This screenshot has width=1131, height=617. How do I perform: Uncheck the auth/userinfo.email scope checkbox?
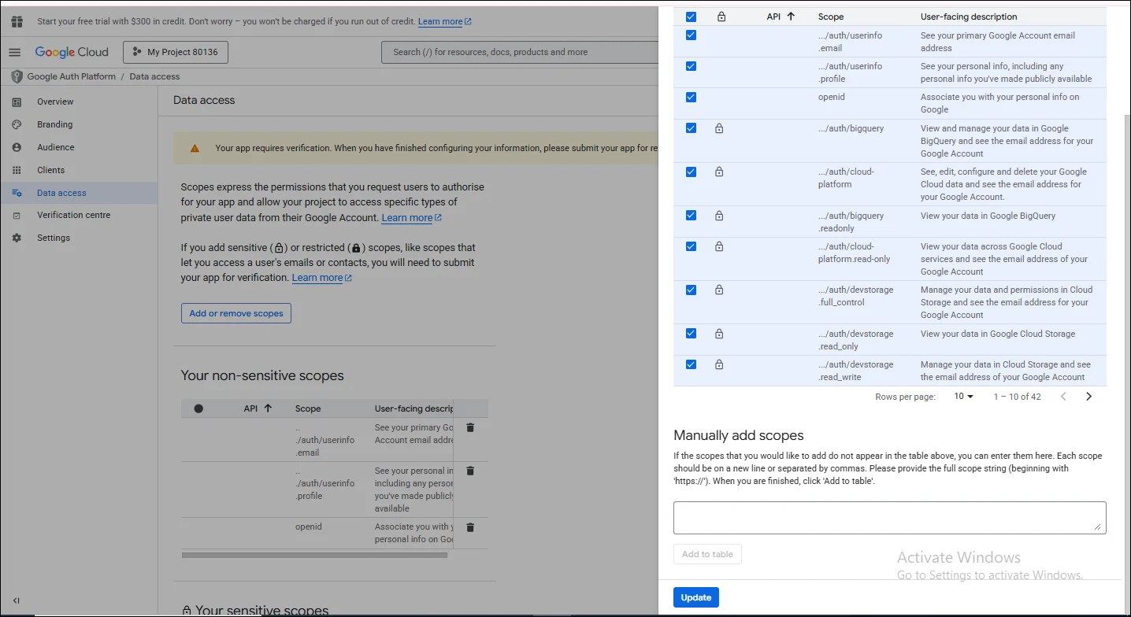(691, 35)
